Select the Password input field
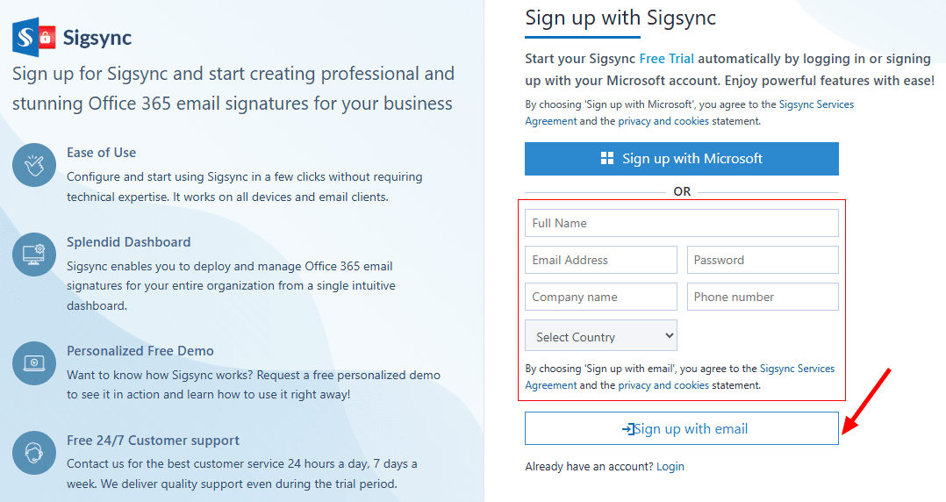Viewport: 946px width, 502px height. 762,260
